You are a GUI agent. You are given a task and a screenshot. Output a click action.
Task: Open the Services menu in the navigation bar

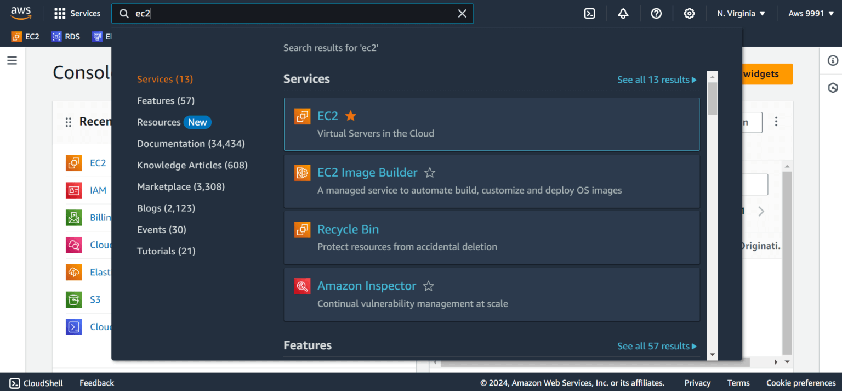tap(77, 13)
